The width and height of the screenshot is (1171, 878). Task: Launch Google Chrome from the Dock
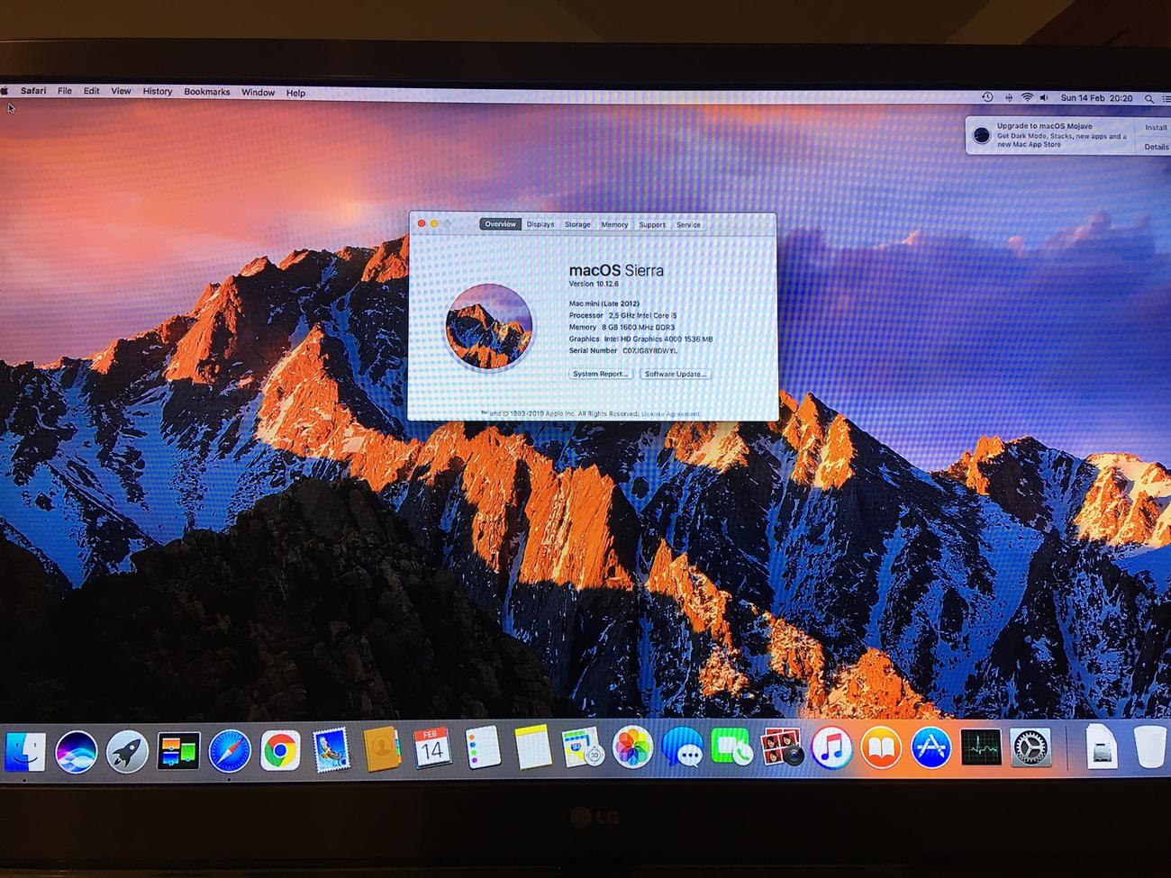pyautogui.click(x=280, y=750)
